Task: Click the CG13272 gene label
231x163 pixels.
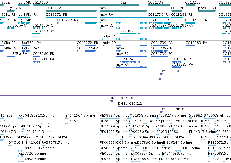Action: (x=53, y=8)
